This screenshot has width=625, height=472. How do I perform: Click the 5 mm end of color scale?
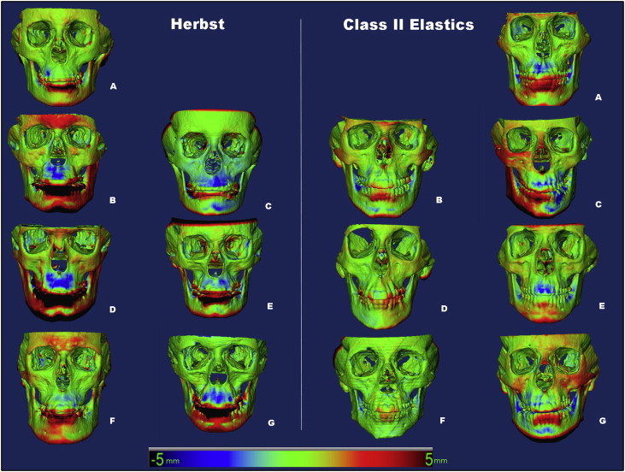(x=436, y=459)
